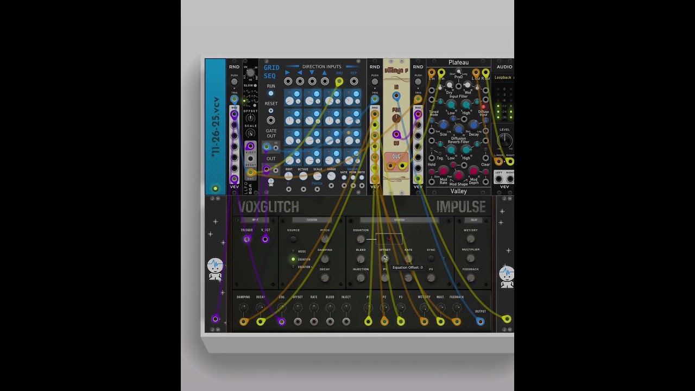Click the GRID SEQ RUN button
Viewport: 695px width, 391px height.
tap(271, 93)
